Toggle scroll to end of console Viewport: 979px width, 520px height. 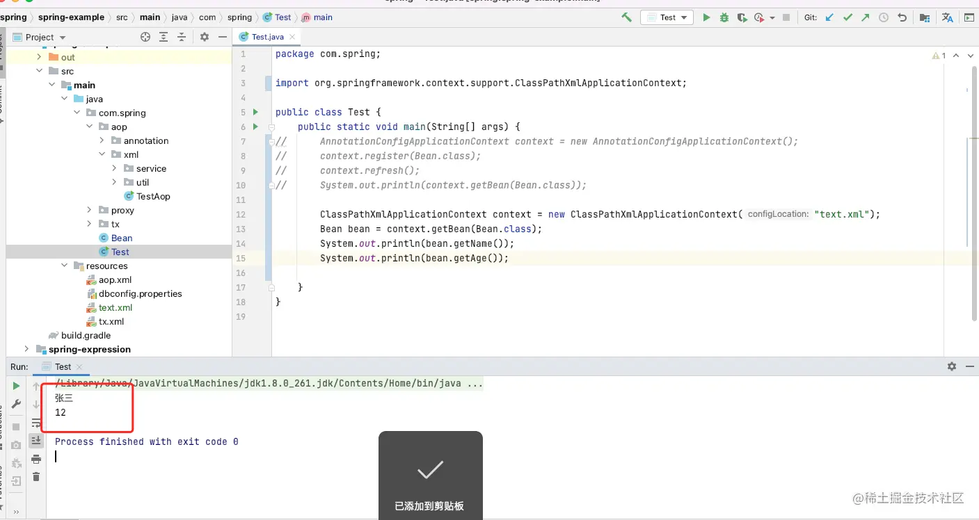coord(36,441)
